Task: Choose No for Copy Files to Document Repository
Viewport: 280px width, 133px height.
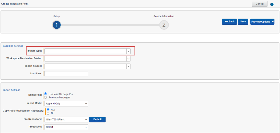Action: [48, 113]
